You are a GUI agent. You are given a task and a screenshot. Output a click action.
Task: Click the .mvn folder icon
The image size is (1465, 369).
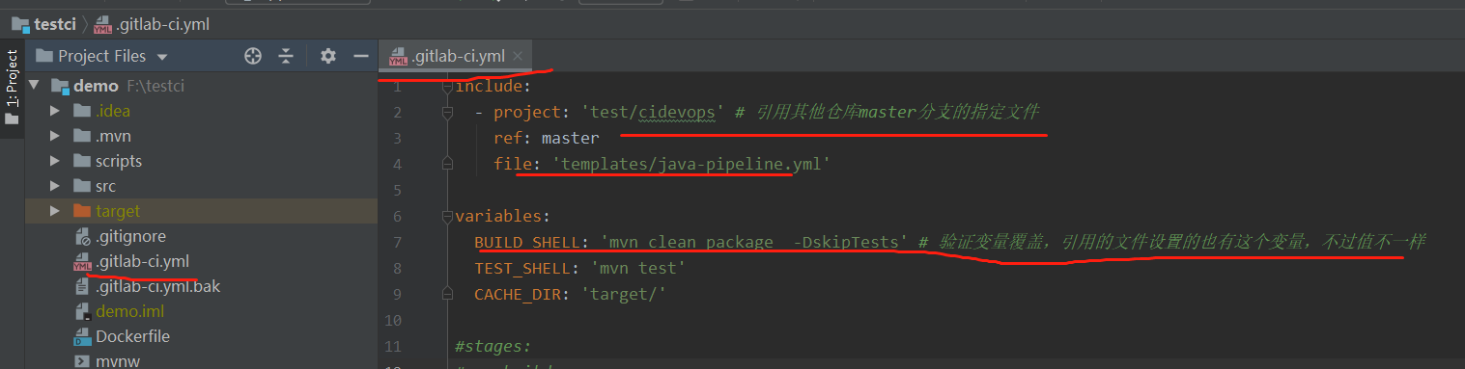[81, 136]
